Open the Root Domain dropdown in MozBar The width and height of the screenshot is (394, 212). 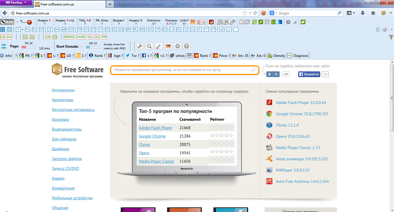click(82, 46)
